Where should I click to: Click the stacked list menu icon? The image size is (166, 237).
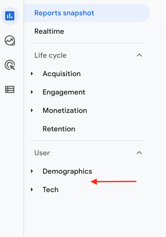point(10,89)
